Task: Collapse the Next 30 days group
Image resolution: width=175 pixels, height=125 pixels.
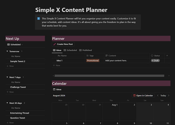Action: [x=7, y=103]
